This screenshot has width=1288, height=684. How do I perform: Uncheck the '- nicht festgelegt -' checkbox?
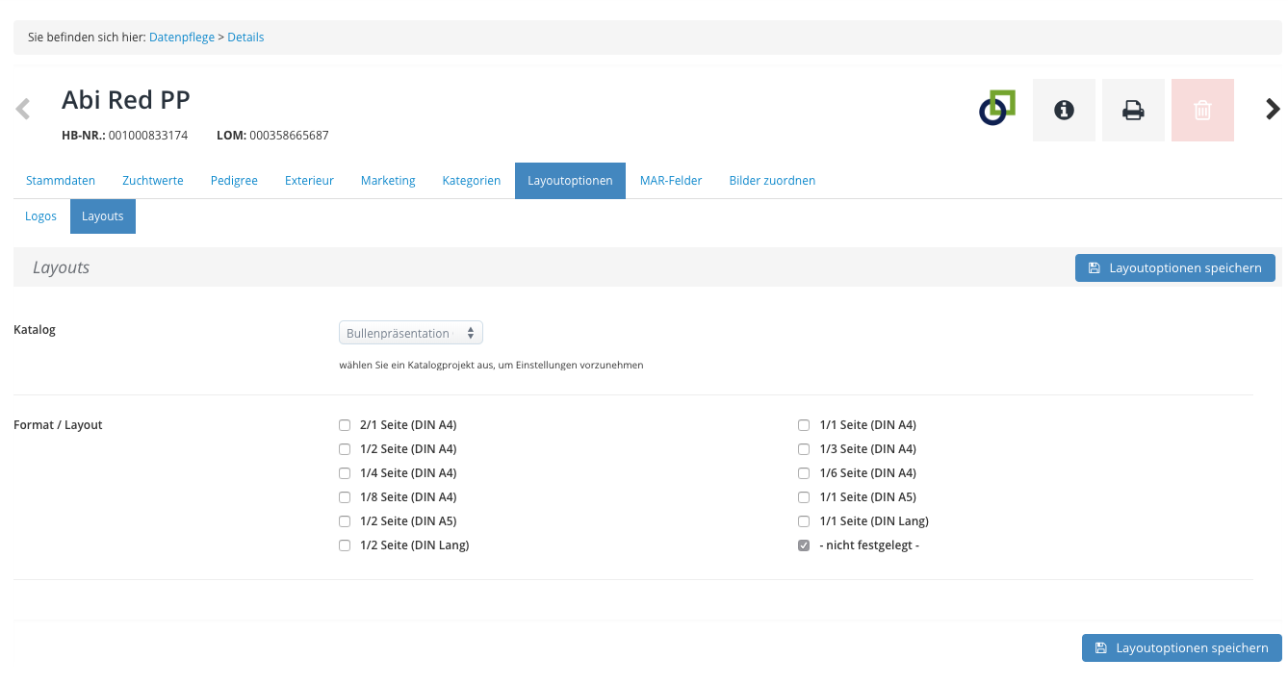point(804,546)
